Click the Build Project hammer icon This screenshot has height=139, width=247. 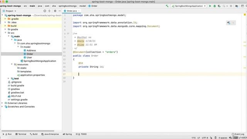[x=167, y=6]
